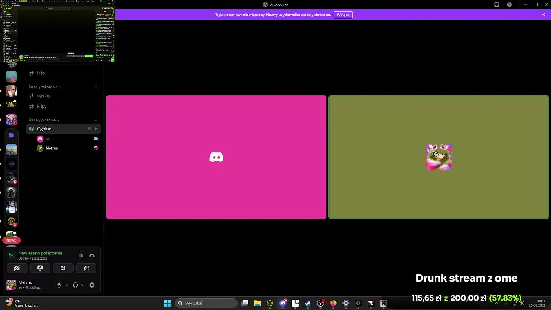This screenshot has width=551, height=310.
Task: Toggle camera on or off
Action: 17,268
